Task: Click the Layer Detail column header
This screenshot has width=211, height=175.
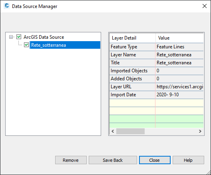Action: point(132,38)
